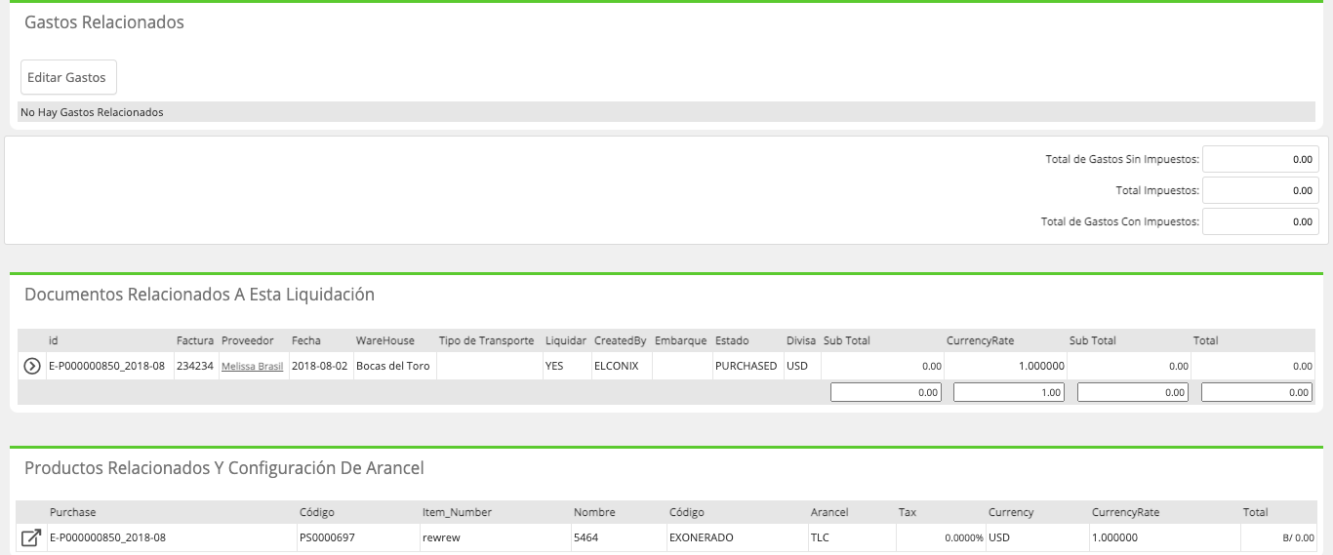Click the date 2018-08-02 cell
Viewport: 1333px width, 555px height.
tap(320, 366)
